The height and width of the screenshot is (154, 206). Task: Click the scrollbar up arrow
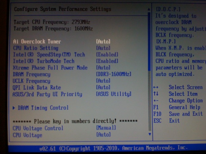(x=149, y=9)
